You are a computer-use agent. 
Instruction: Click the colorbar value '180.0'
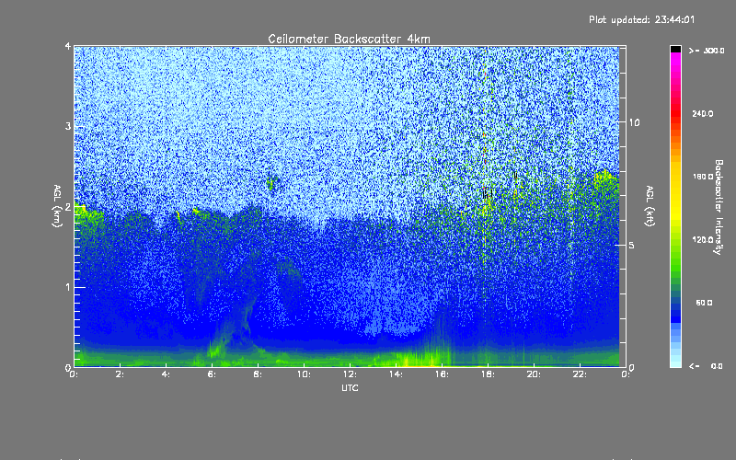pyautogui.click(x=703, y=177)
